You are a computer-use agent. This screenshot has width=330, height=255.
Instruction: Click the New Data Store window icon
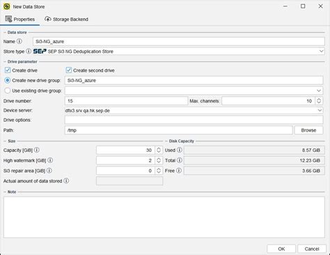tap(7, 6)
